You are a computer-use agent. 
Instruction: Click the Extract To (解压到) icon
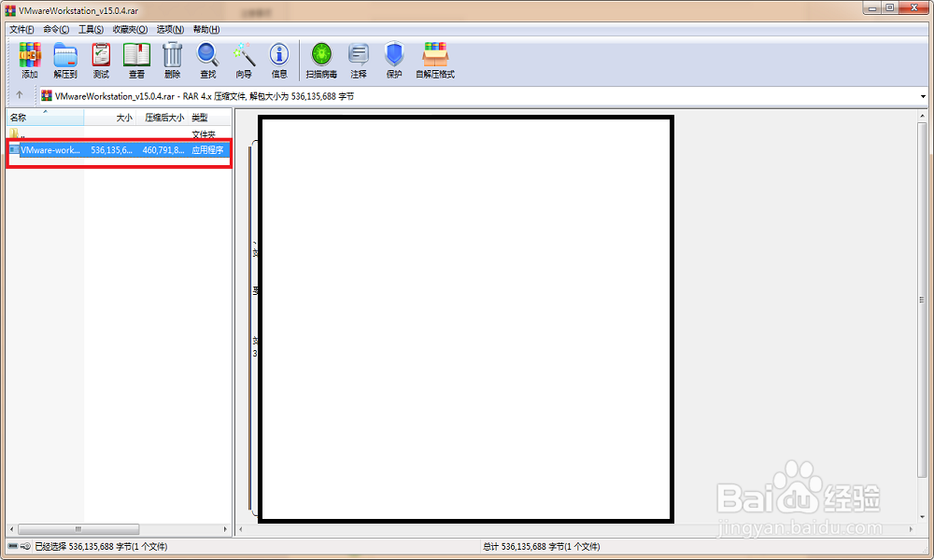(65, 60)
